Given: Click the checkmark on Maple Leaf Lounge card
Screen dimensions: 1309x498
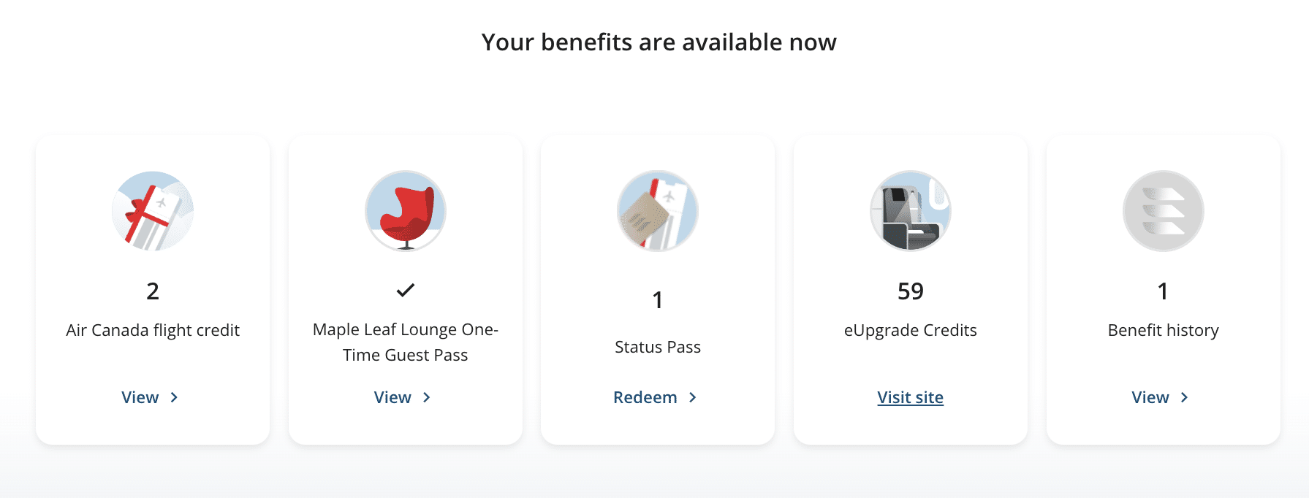Looking at the screenshot, I should point(406,291).
